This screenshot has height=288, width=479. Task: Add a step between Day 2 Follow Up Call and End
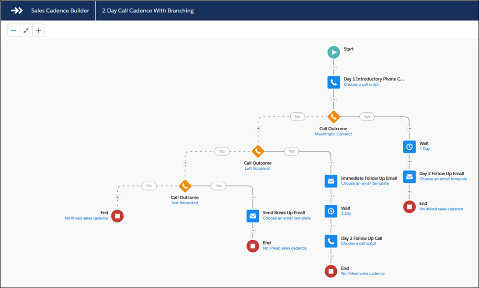[x=331, y=256]
